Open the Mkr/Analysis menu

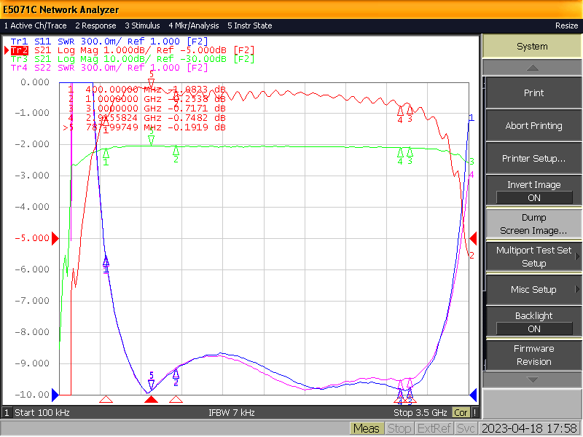click(194, 25)
